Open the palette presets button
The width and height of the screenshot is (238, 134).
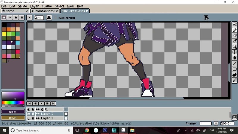tap(16, 18)
